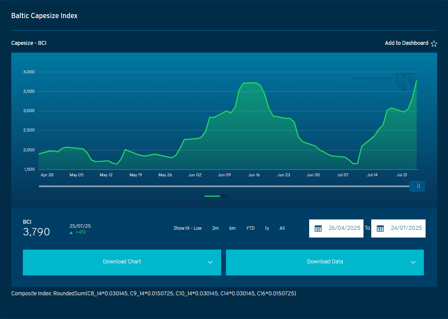Click the 26/04/2025 start date field
This screenshot has height=319, width=448.
point(336,228)
